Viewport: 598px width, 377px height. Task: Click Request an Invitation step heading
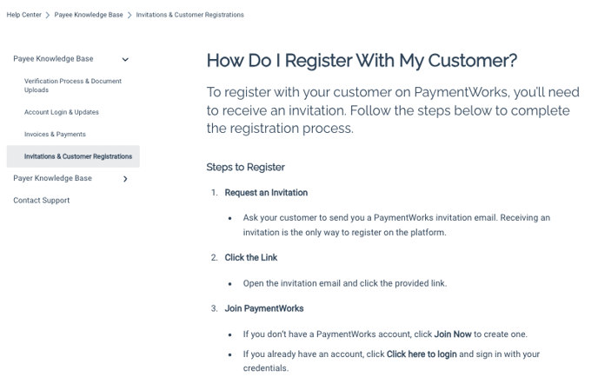pyautogui.click(x=266, y=193)
